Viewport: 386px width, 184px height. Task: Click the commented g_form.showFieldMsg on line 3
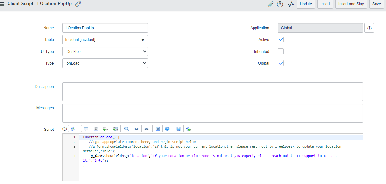tap(212, 149)
